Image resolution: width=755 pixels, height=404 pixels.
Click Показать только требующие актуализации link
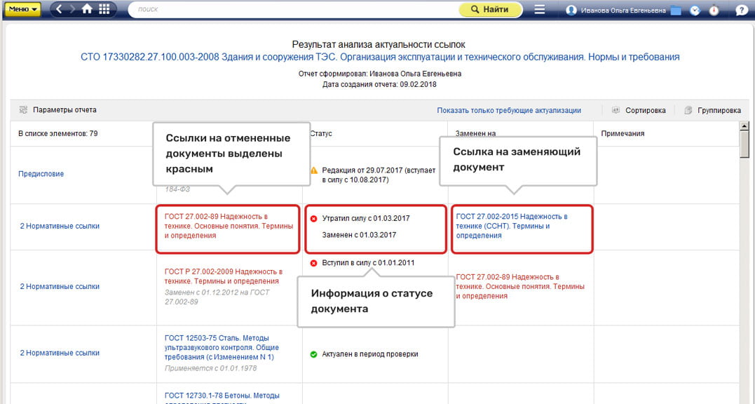pyautogui.click(x=509, y=110)
